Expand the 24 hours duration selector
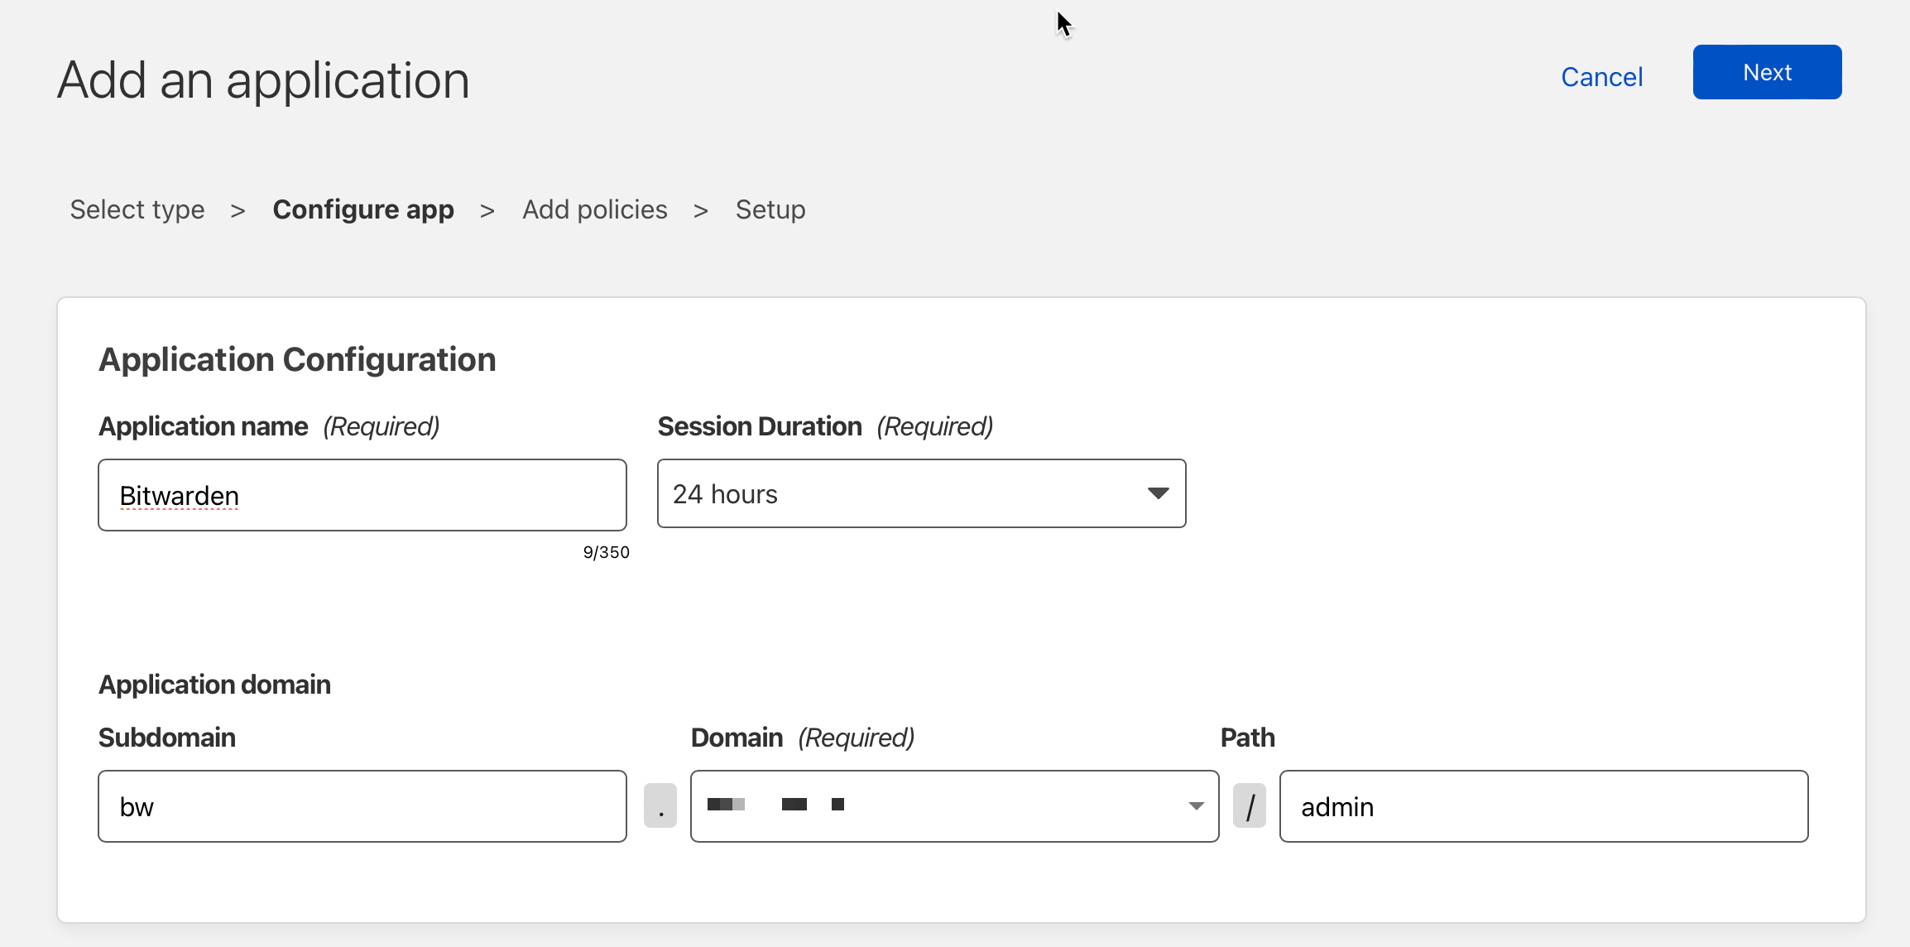Viewport: 1910px width, 947px height. click(x=920, y=493)
